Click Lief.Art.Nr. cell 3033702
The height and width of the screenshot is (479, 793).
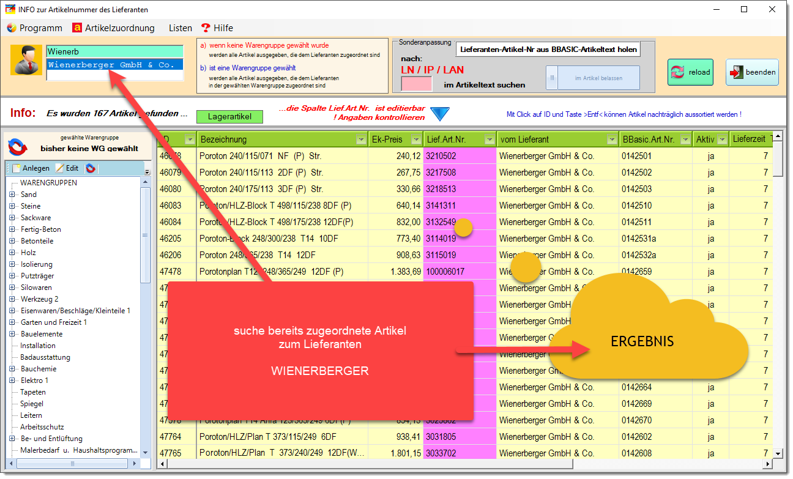point(460,453)
